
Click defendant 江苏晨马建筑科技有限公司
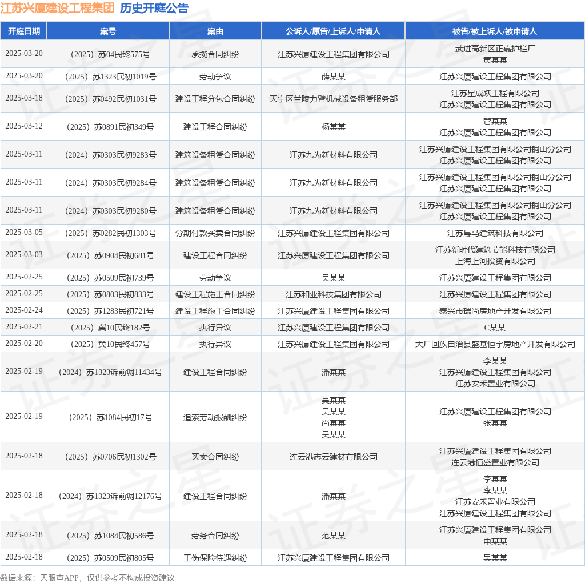[x=495, y=234]
